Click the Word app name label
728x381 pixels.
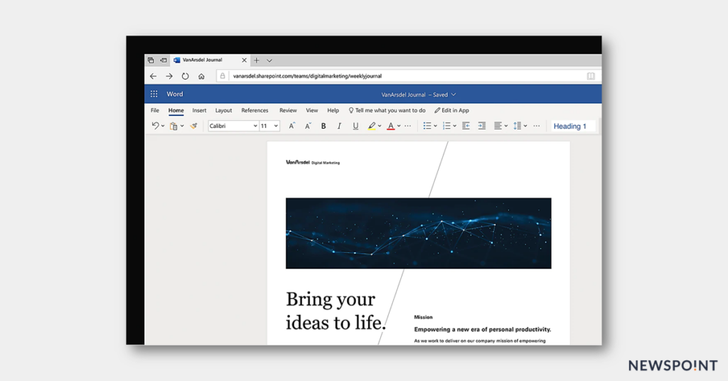(x=175, y=94)
